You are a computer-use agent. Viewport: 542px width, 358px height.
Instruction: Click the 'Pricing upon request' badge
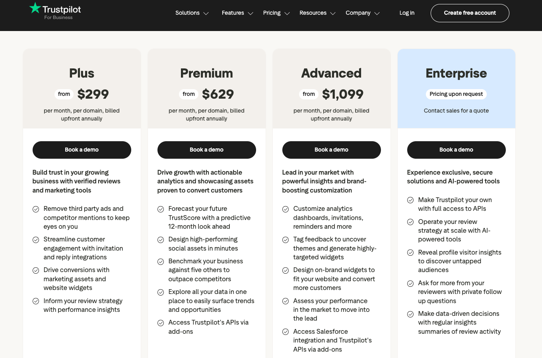pos(456,94)
